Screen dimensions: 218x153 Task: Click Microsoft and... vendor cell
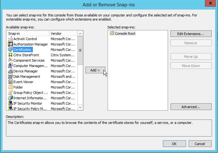(63, 76)
